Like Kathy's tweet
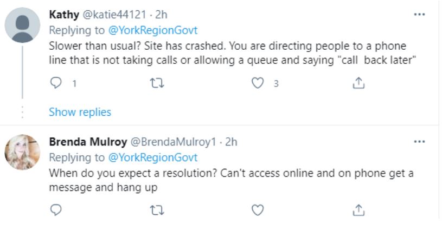This screenshot has height=231, width=442. coord(258,83)
